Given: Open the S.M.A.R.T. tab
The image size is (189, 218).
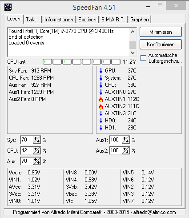Looking at the screenshot, I should [x=113, y=20].
